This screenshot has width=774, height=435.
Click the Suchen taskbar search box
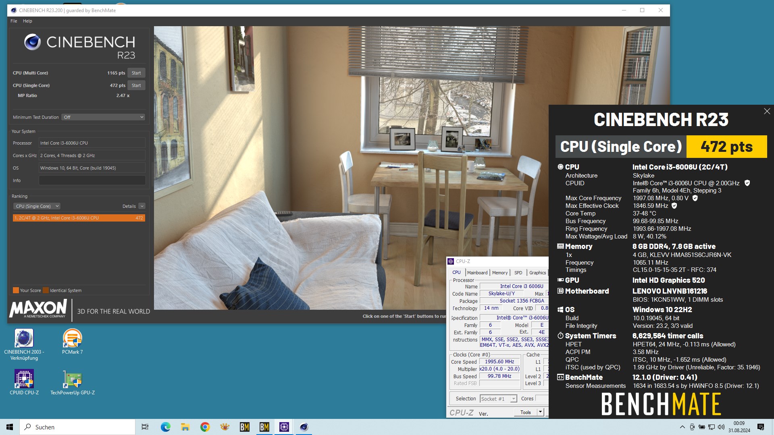coord(77,427)
